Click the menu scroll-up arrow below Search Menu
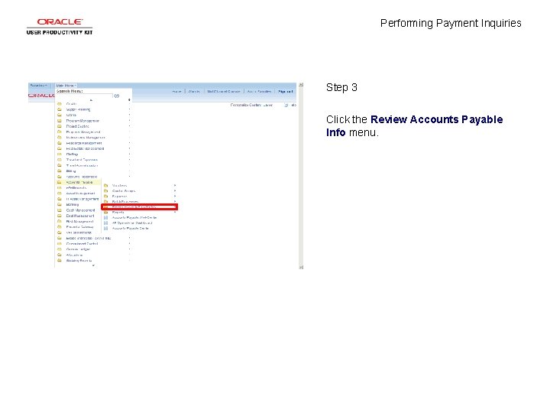550x413 pixels. coord(91,100)
